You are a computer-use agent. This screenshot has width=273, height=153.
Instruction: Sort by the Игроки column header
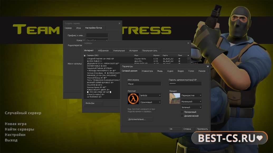[157, 55]
